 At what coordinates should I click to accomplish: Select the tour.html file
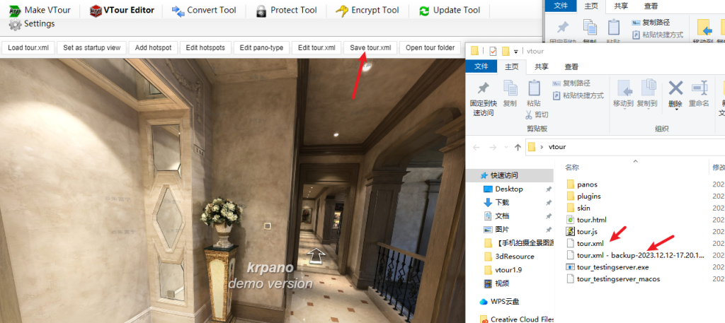point(586,220)
